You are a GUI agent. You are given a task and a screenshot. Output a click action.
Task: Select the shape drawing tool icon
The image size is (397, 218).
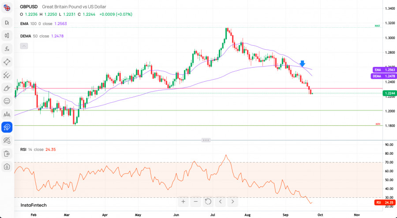pyautogui.click(x=7, y=62)
